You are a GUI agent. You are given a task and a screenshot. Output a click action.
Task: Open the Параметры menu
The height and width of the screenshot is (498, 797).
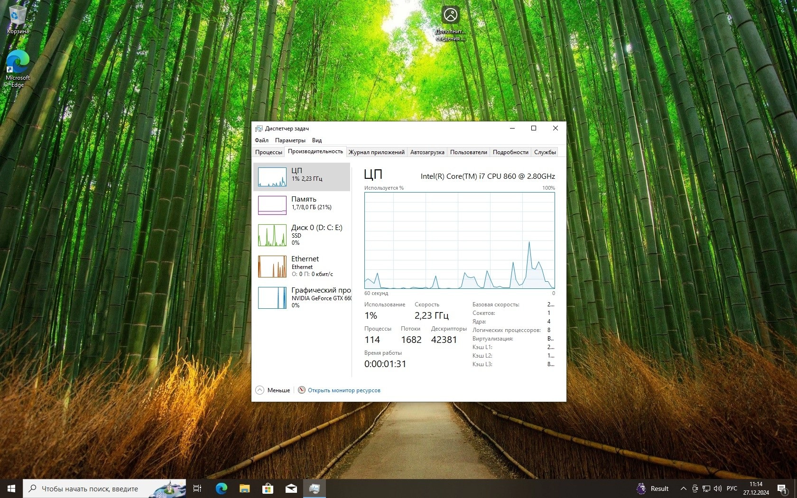pos(290,140)
